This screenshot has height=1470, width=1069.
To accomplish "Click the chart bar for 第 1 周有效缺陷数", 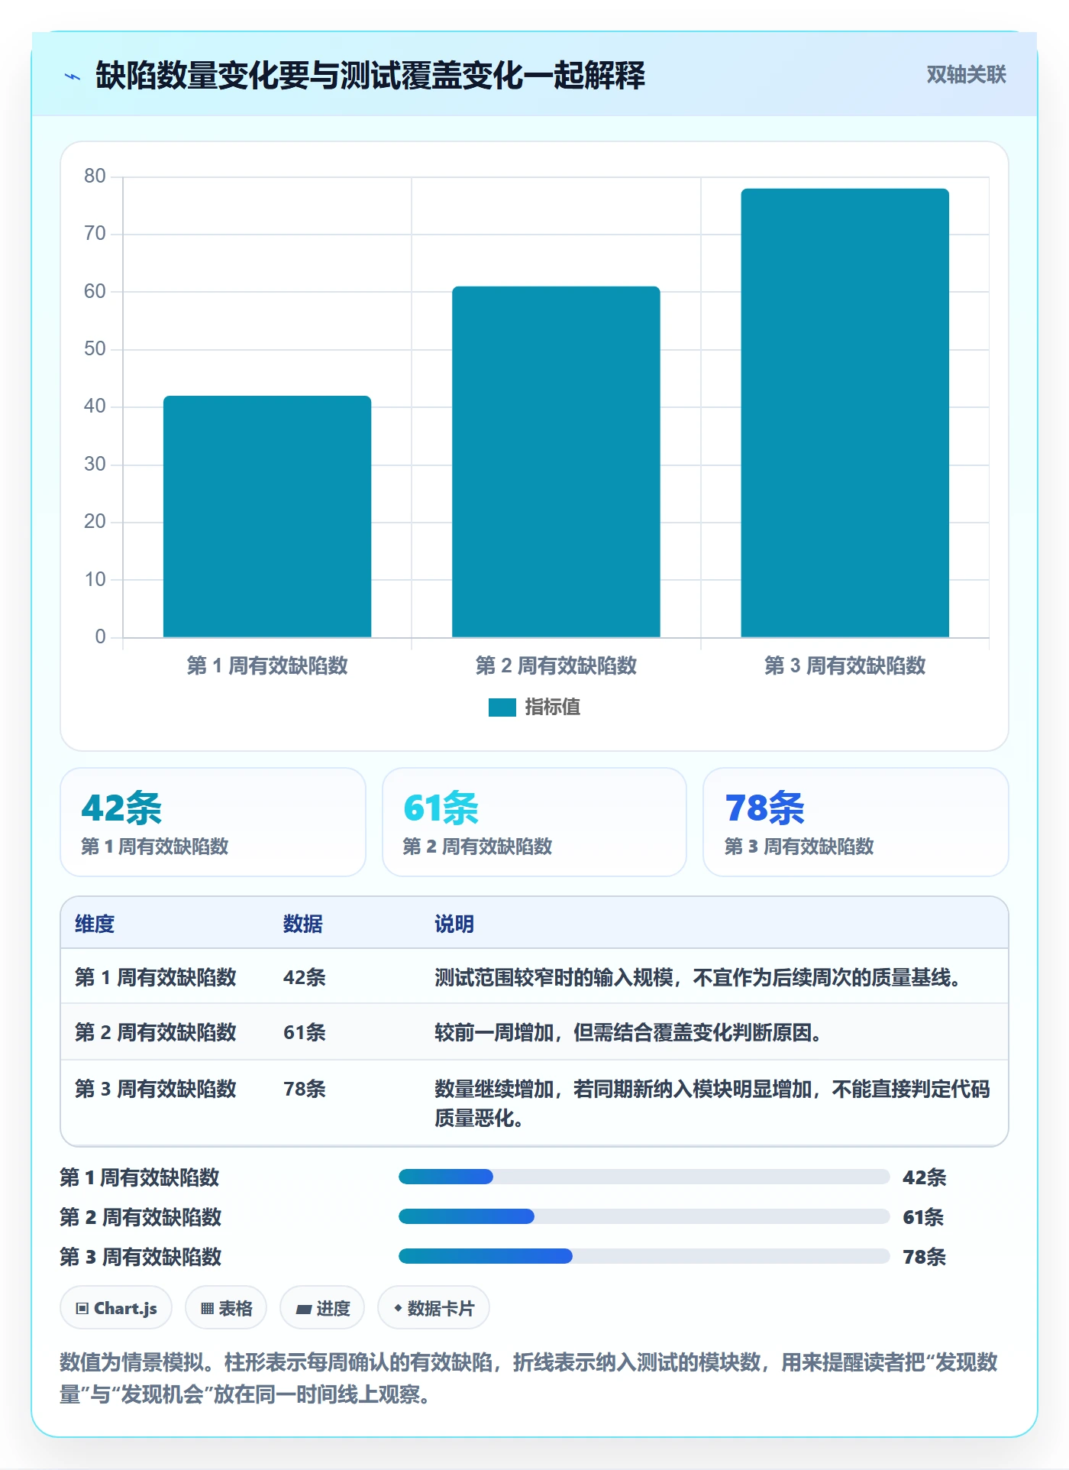I will 267,516.
